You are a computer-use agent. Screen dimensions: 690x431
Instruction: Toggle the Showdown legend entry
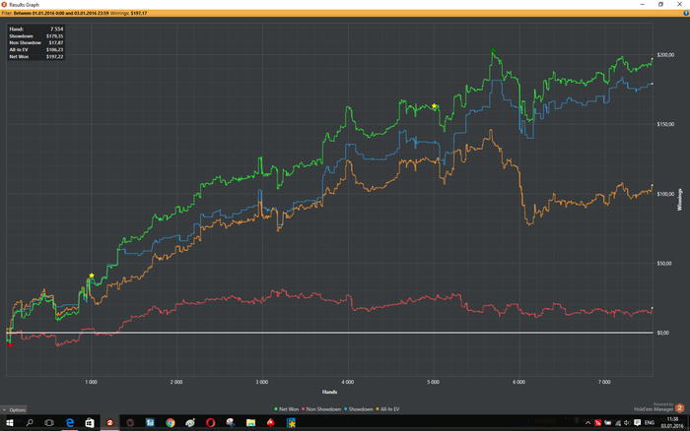tap(359, 409)
